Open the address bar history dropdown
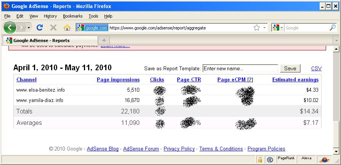The height and width of the screenshot is (165, 341). 264,27
